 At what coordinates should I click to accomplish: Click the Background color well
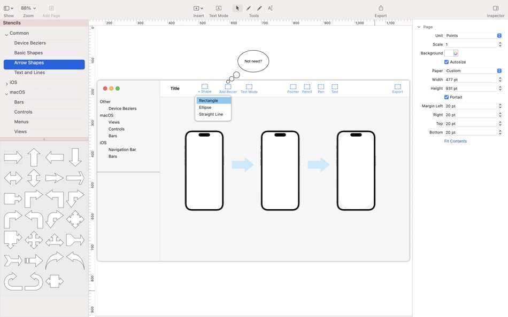pyautogui.click(x=452, y=53)
